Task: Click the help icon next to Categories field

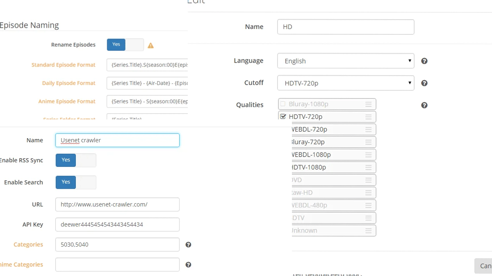Action: coord(188,245)
